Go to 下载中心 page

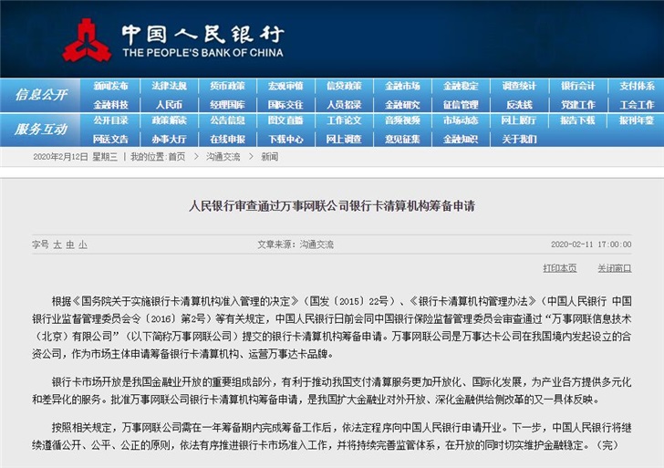[285, 139]
